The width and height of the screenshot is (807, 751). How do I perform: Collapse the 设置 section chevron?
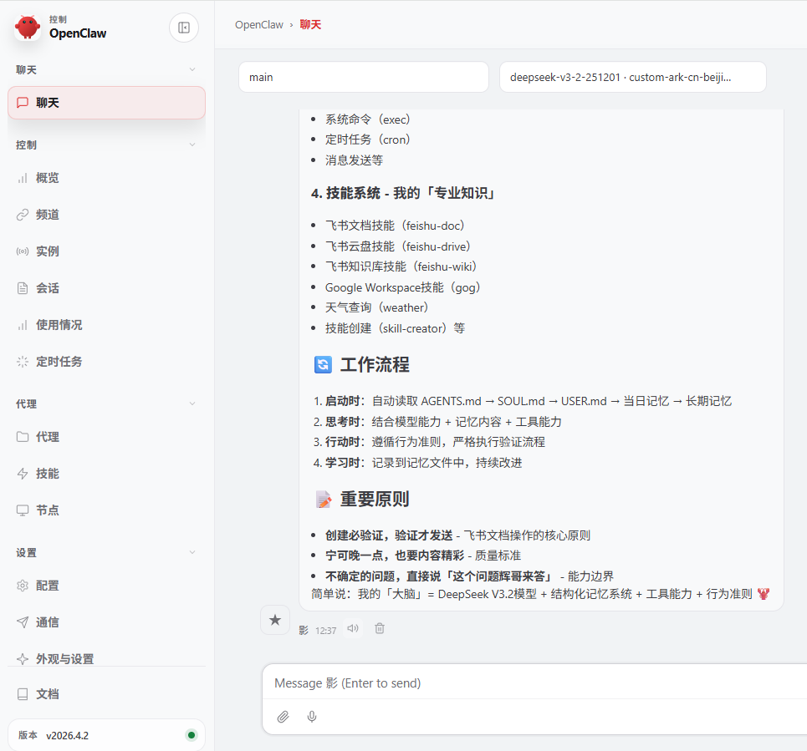(193, 552)
